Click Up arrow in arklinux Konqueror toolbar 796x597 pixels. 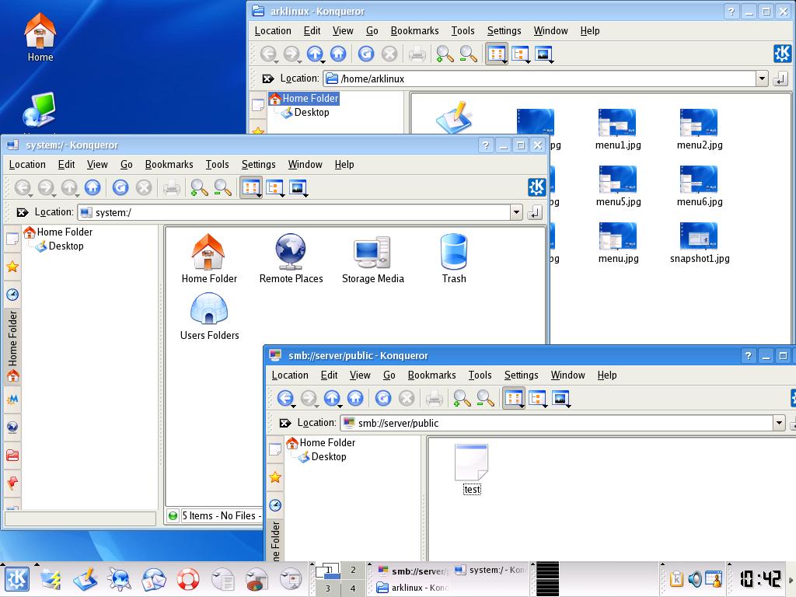click(315, 54)
